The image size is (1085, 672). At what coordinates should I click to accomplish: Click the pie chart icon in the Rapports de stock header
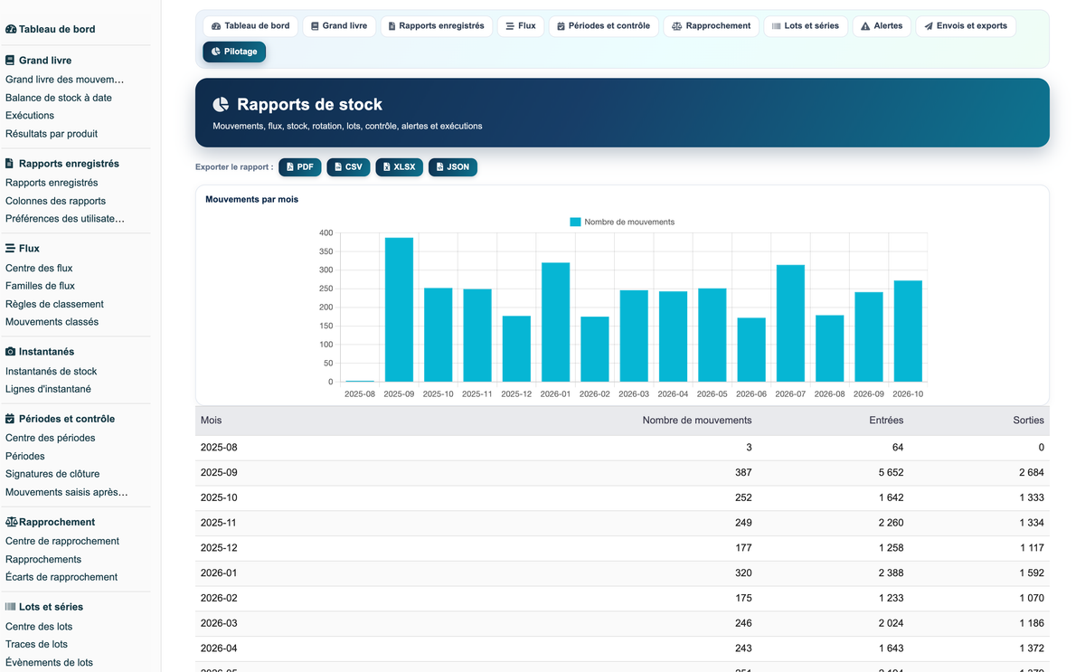tap(221, 105)
